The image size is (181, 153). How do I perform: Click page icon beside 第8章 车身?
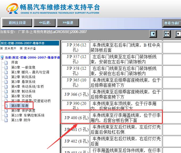click(6, 106)
